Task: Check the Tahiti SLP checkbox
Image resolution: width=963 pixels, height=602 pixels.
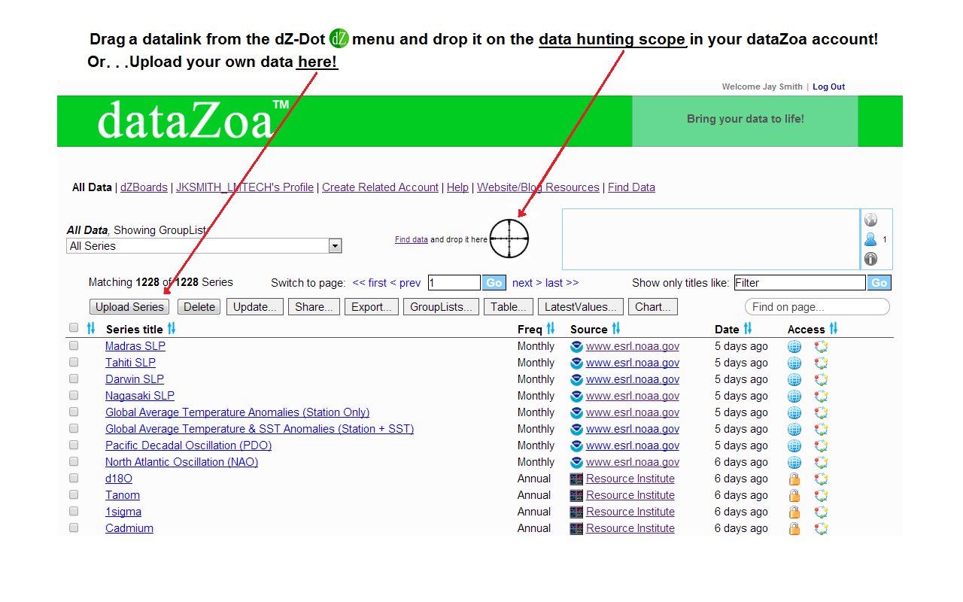Action: [x=74, y=362]
